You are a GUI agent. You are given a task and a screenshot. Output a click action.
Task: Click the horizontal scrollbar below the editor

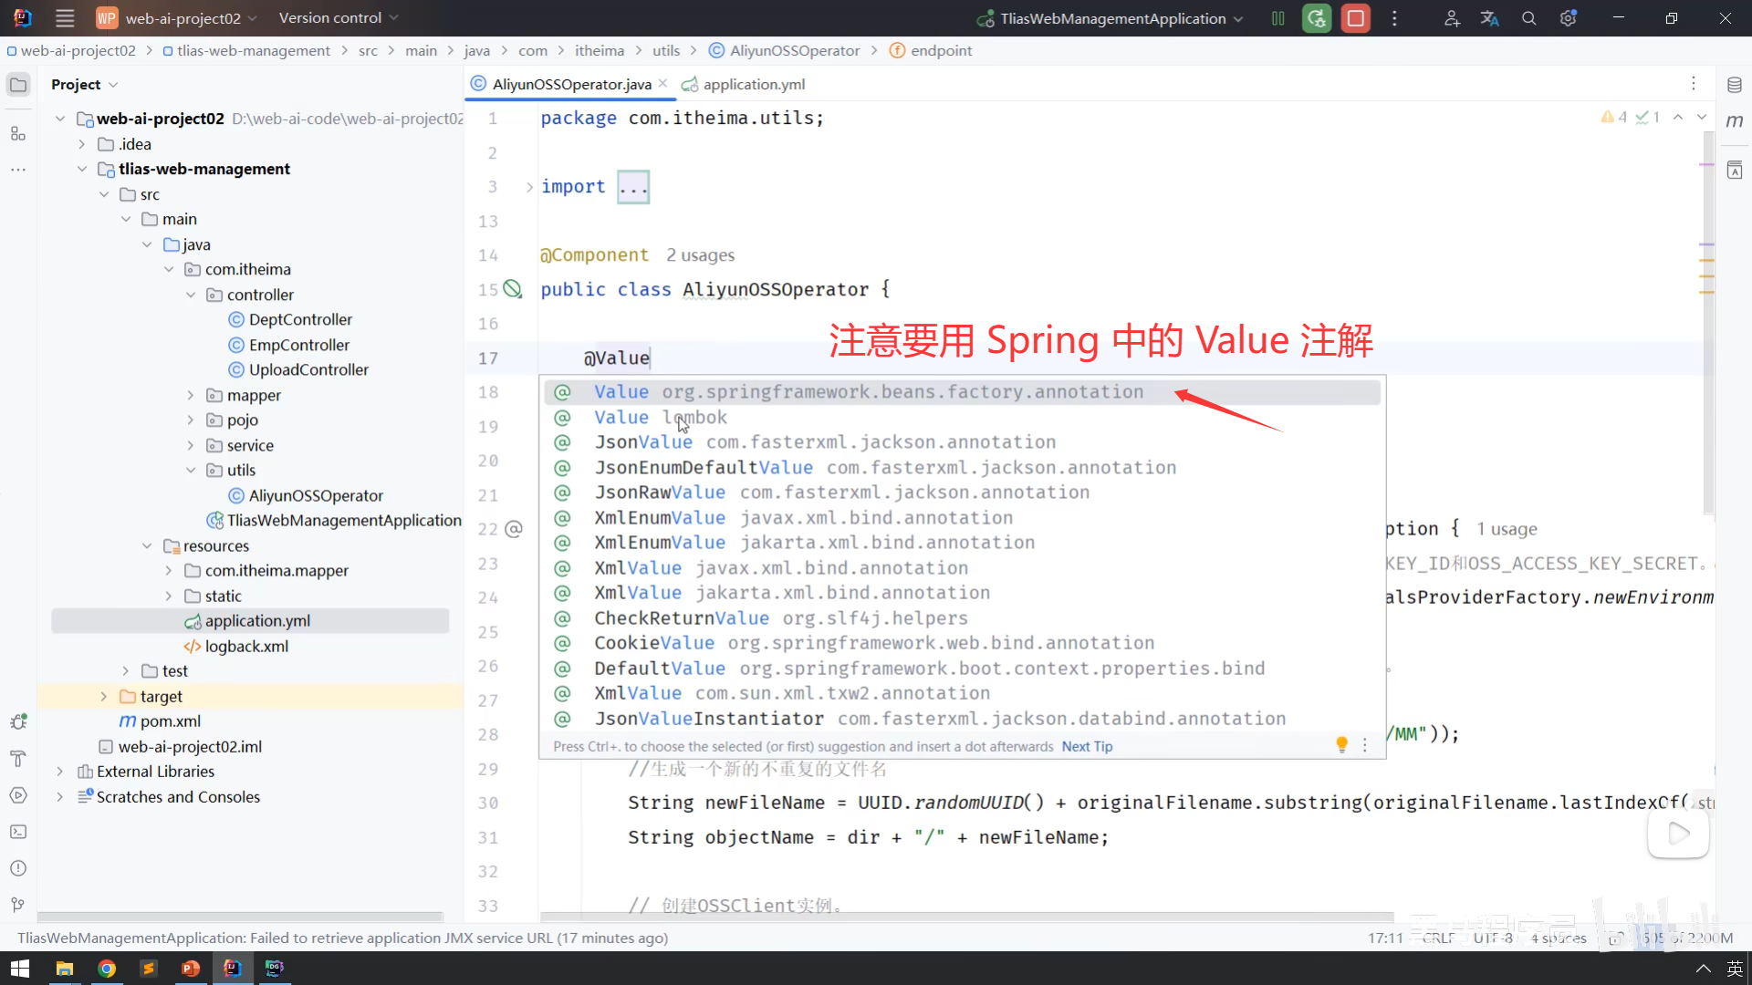965,917
